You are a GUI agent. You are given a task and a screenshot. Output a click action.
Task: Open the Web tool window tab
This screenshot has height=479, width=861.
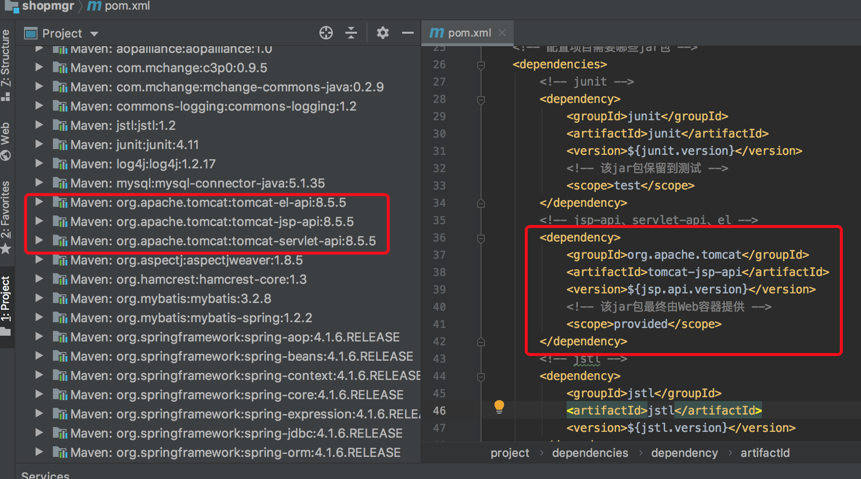[6, 140]
